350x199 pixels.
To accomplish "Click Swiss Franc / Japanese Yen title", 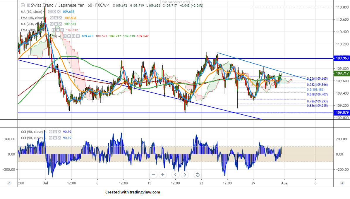I will click(x=58, y=5).
